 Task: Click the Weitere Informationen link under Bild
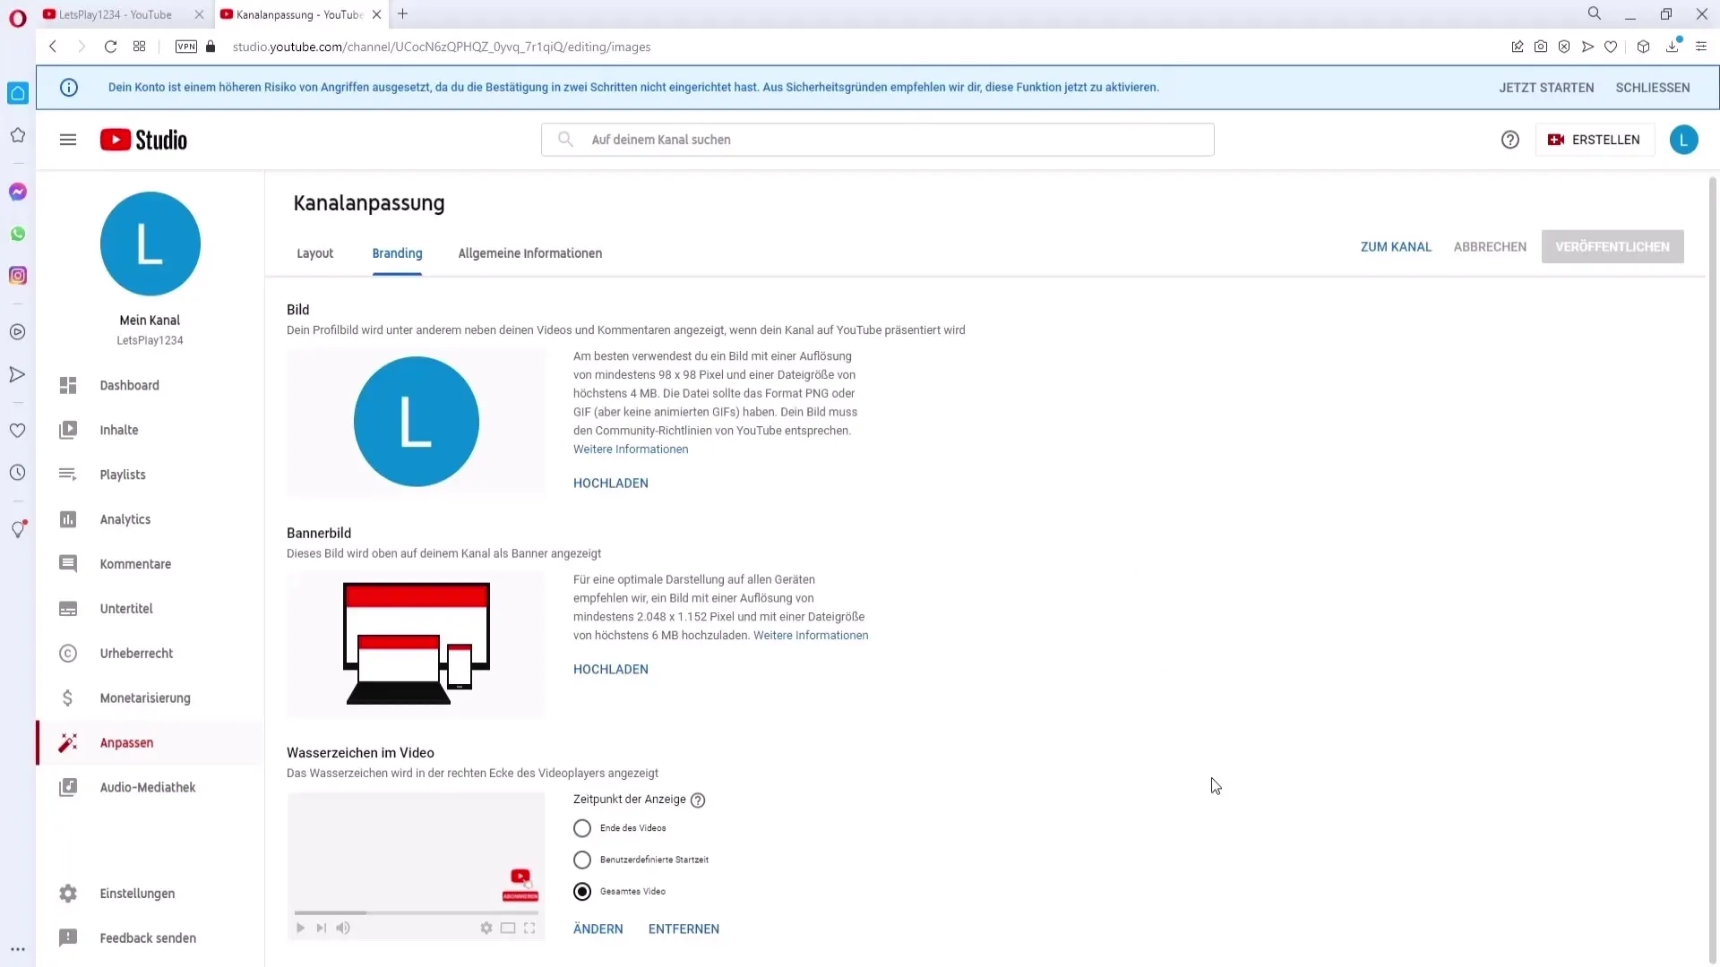pyautogui.click(x=630, y=449)
